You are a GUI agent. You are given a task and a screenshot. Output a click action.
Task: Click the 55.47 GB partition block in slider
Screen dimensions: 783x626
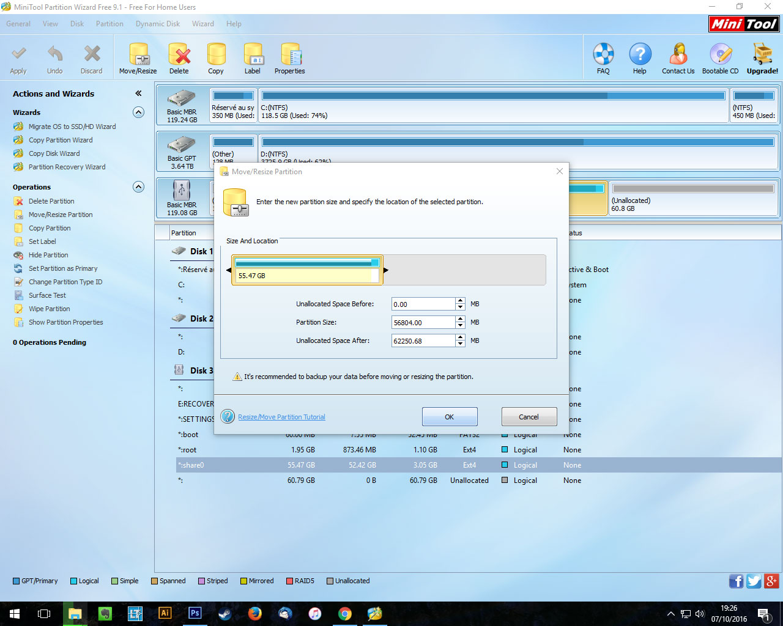(307, 270)
